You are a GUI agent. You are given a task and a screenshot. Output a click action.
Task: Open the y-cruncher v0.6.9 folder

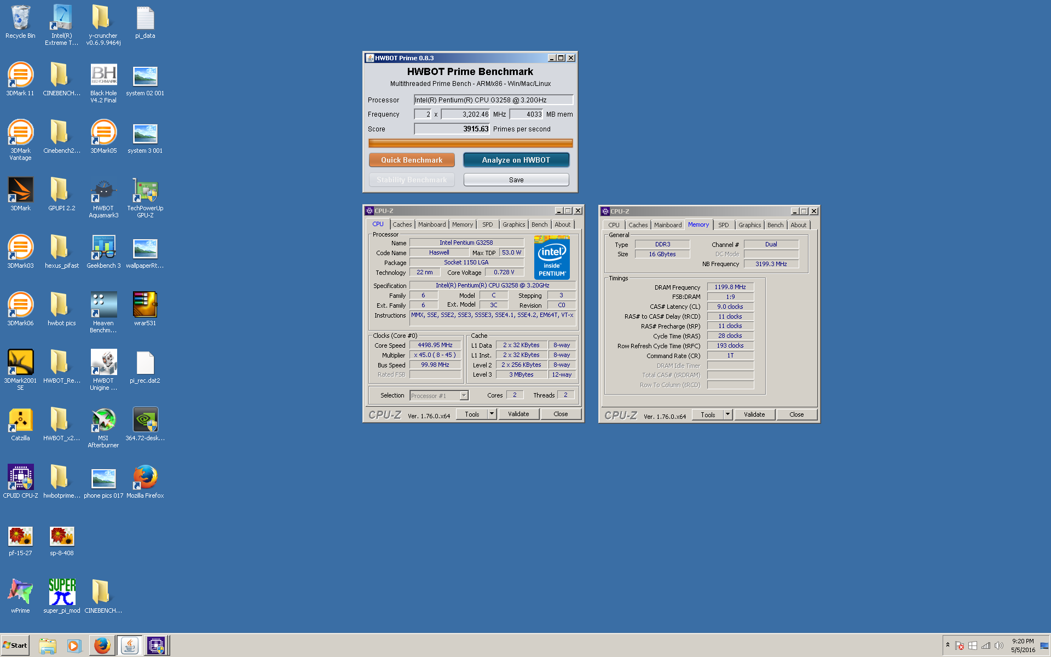(x=103, y=25)
